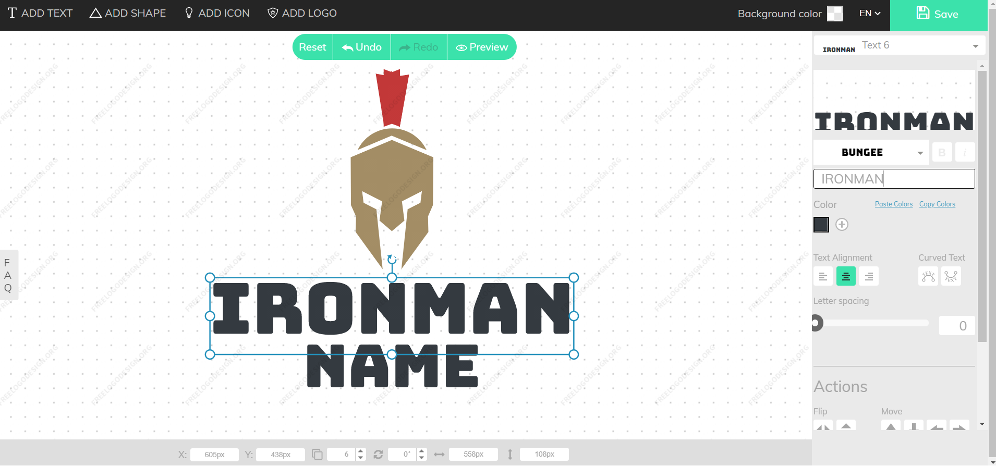This screenshot has width=996, height=466.
Task: Select the red helmet crest shape
Action: click(392, 98)
